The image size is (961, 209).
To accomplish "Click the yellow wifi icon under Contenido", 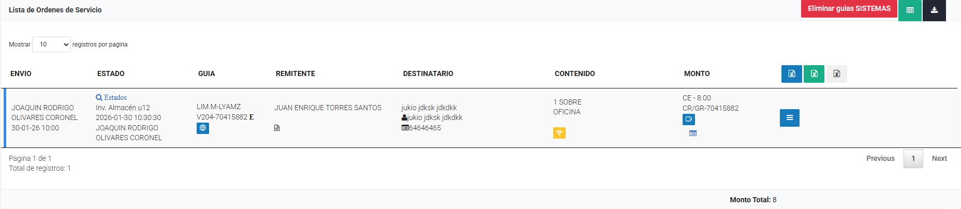I will pos(559,133).
